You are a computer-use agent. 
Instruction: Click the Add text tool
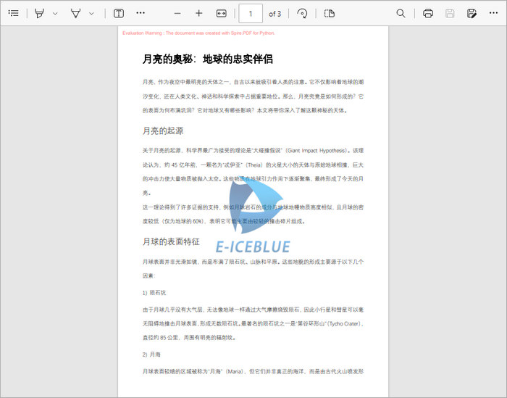tap(118, 14)
